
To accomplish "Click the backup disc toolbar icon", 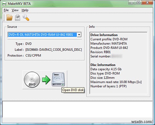I will point(17,17).
